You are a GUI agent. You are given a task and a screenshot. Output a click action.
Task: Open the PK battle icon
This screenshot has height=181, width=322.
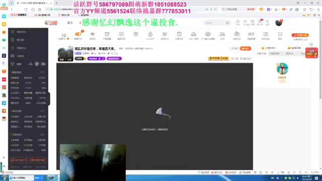[x=165, y=34]
